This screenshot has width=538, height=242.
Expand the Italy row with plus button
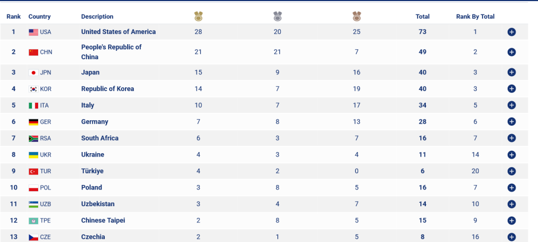[x=511, y=105]
